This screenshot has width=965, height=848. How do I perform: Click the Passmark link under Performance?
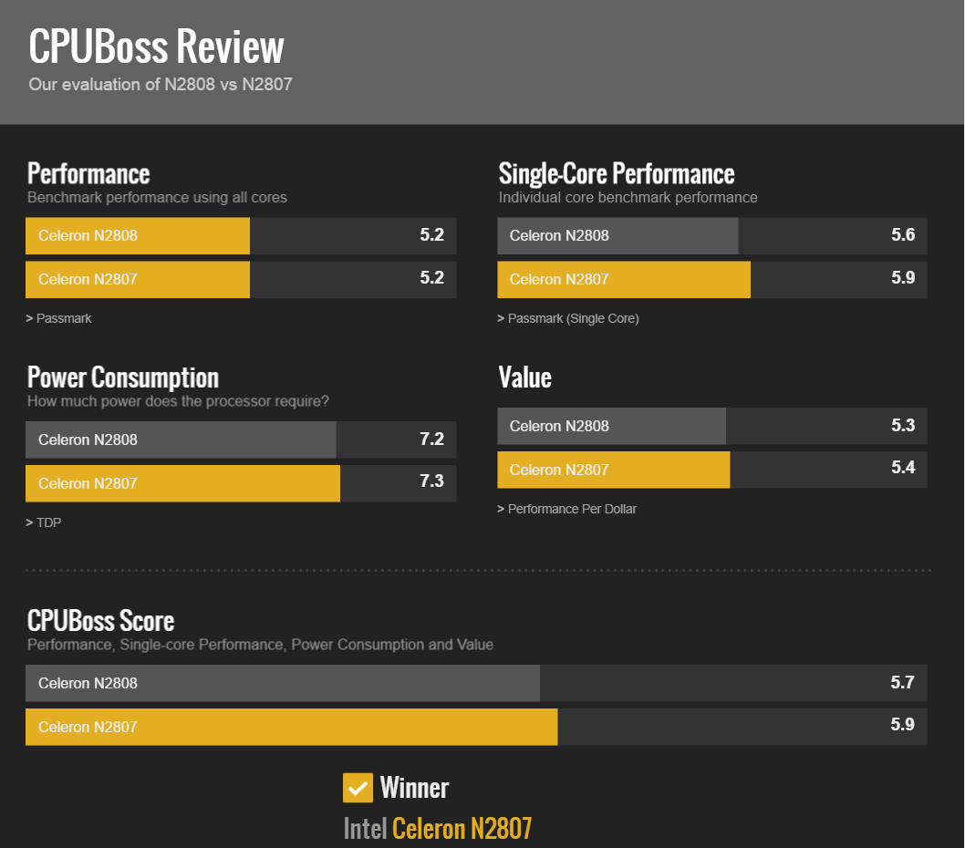click(58, 318)
